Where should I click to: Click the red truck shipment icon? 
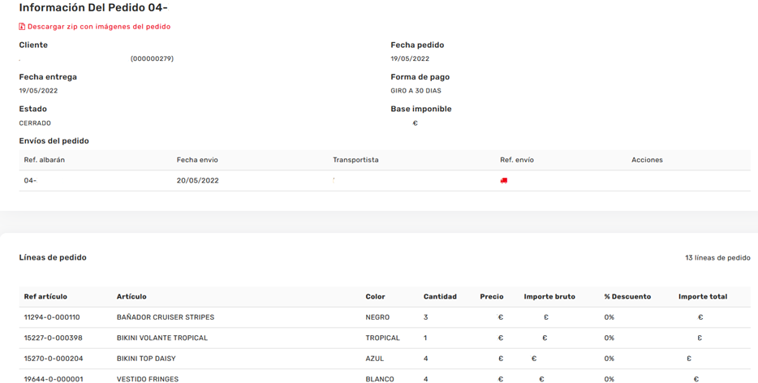[504, 181]
